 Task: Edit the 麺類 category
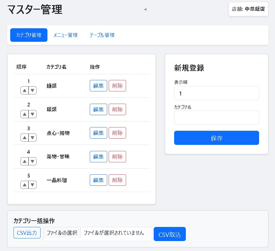coord(98,86)
